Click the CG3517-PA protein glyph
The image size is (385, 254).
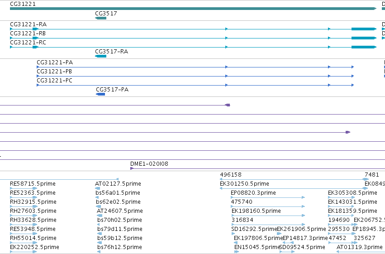(100, 94)
